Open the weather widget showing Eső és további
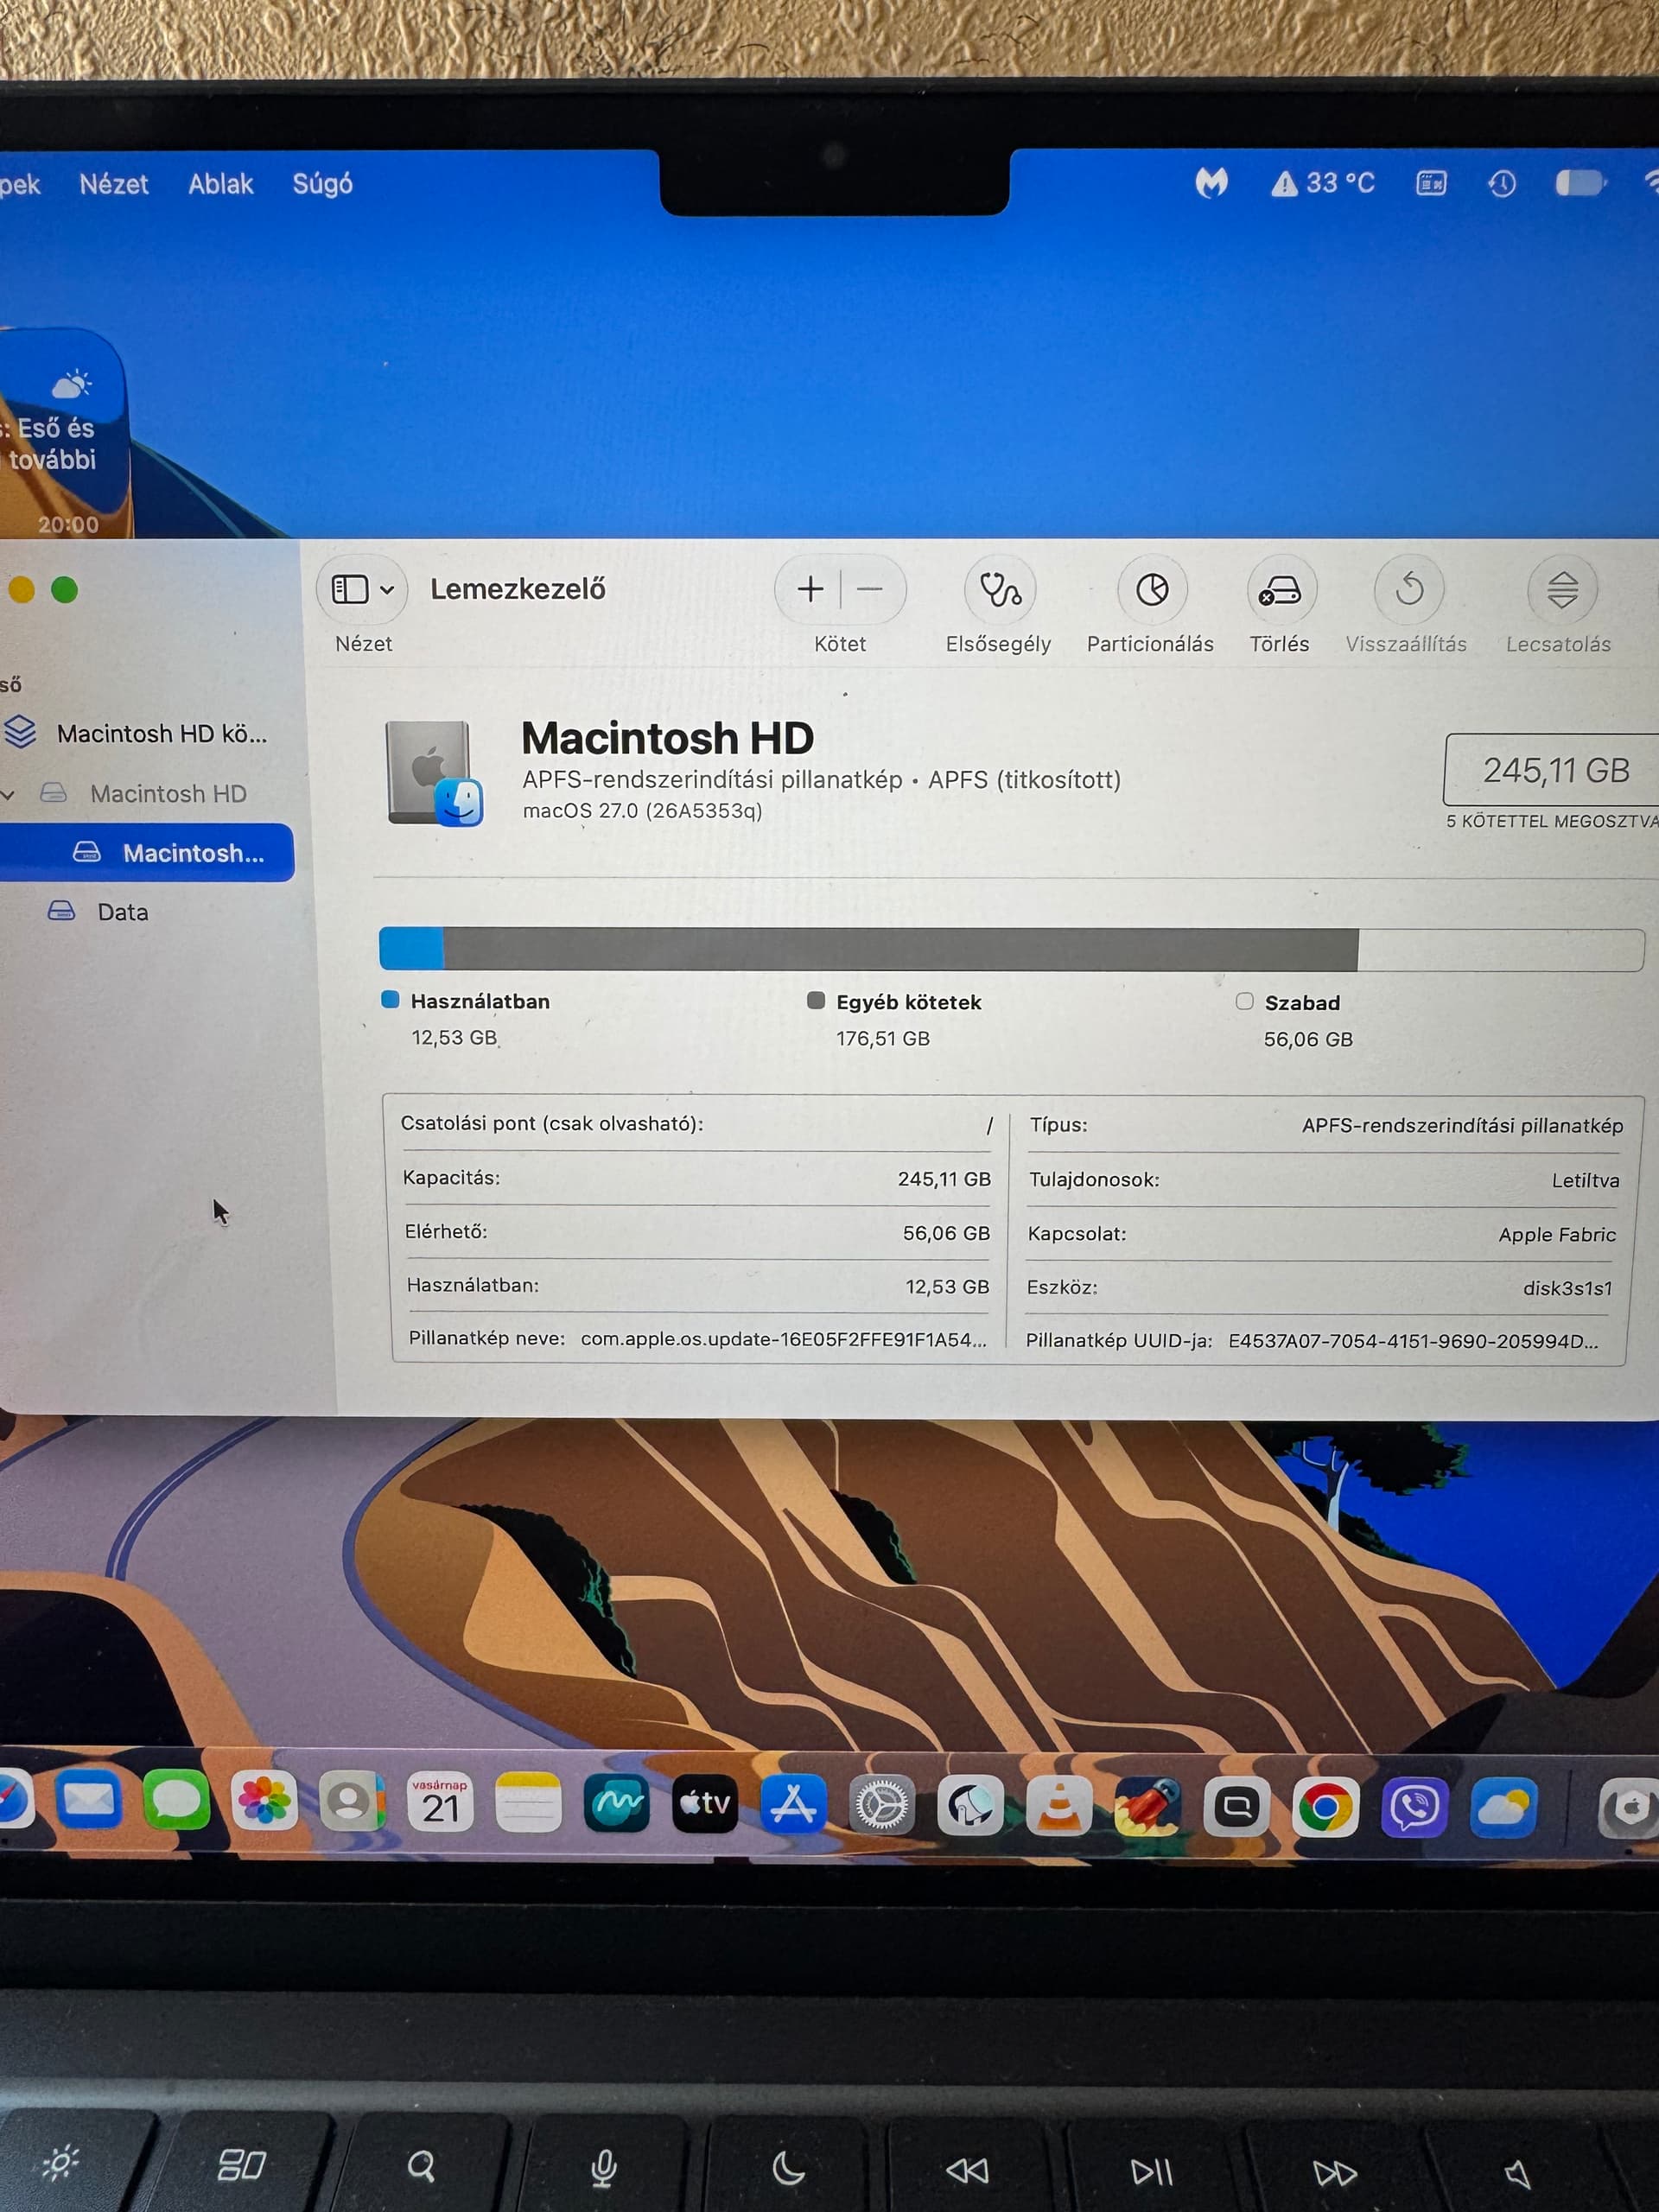Image resolution: width=1659 pixels, height=2212 pixels. 64,435
